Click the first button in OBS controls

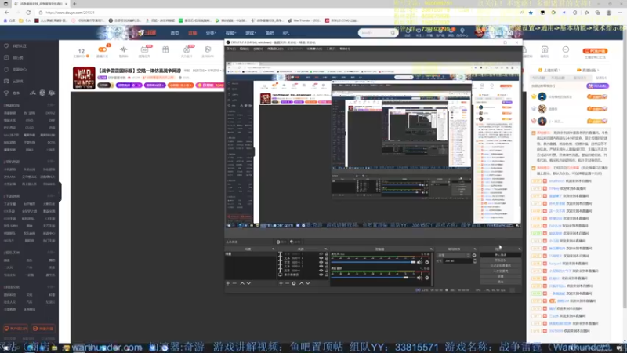(x=501, y=255)
